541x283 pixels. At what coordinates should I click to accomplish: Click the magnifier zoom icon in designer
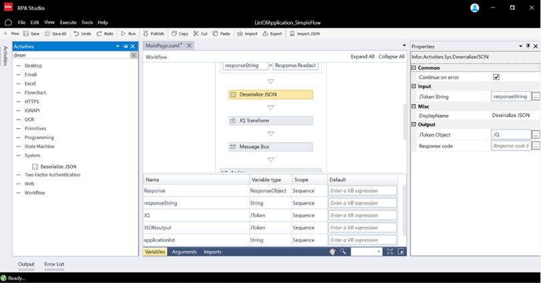click(x=343, y=252)
